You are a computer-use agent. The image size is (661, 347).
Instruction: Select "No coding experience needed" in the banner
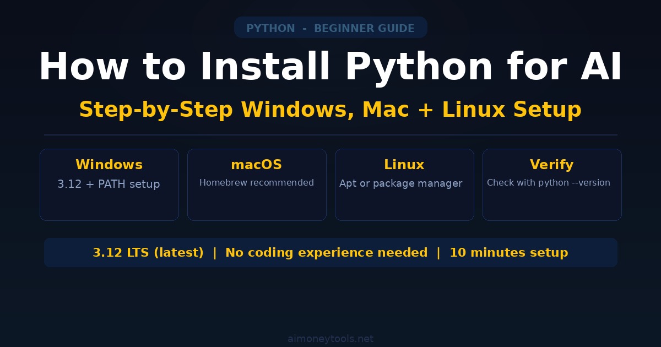coord(327,253)
